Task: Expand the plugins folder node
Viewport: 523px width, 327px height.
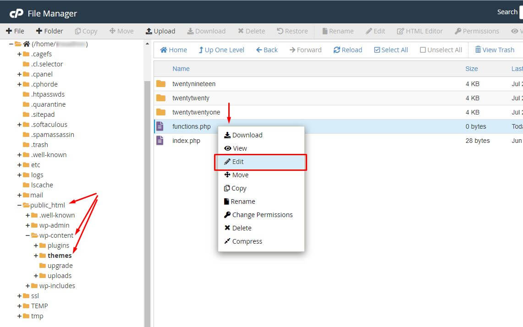Action: [x=36, y=245]
